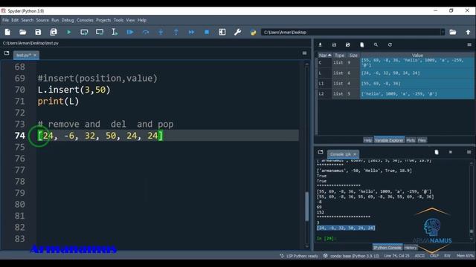Select the value of list L1
The image size is (476, 267).
(416, 84)
